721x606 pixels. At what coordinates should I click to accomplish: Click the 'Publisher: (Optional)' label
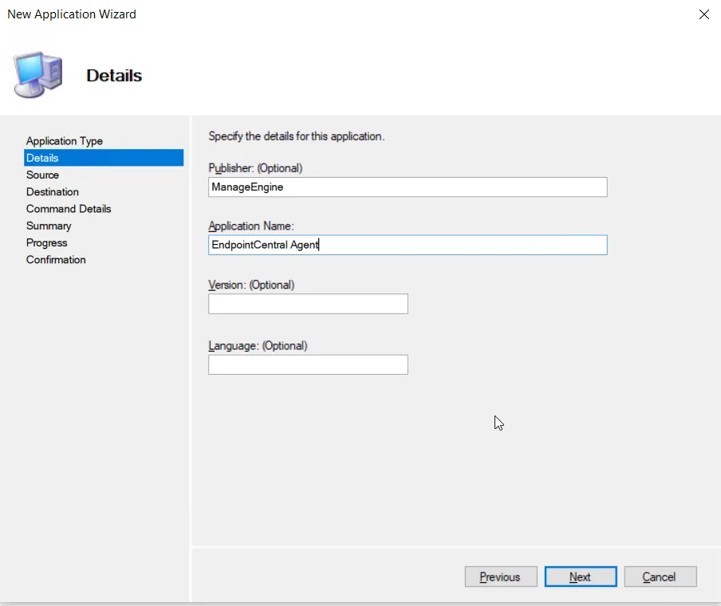pyautogui.click(x=255, y=168)
